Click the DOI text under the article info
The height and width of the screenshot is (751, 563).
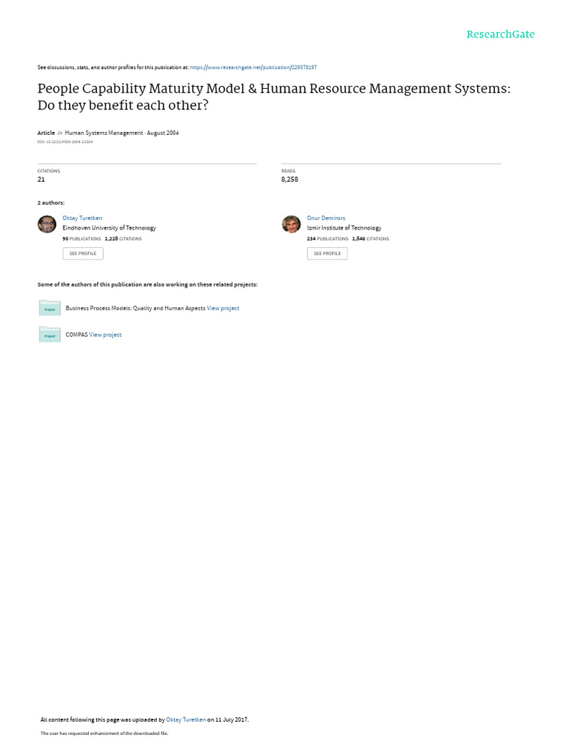coord(65,142)
